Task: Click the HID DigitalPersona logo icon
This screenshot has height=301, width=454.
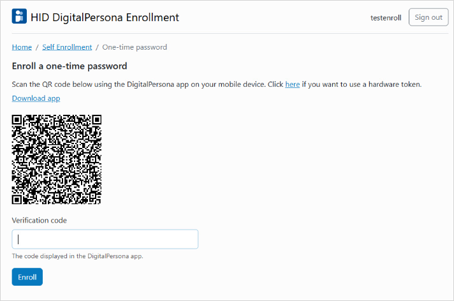Action: (x=19, y=17)
